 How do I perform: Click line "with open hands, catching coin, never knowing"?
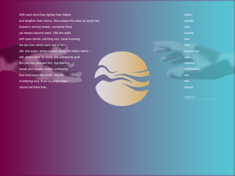click(50, 39)
